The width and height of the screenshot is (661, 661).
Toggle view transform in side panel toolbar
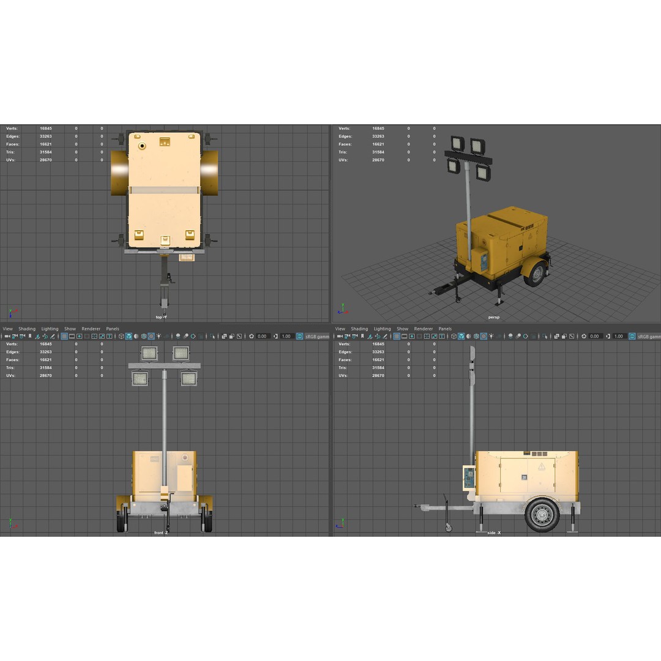click(x=632, y=336)
